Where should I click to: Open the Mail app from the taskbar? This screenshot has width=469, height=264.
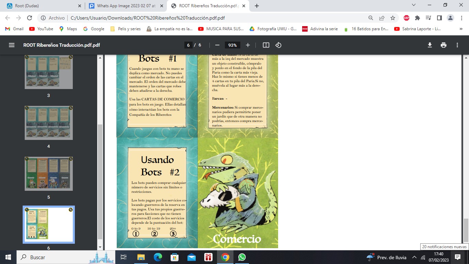(192, 257)
